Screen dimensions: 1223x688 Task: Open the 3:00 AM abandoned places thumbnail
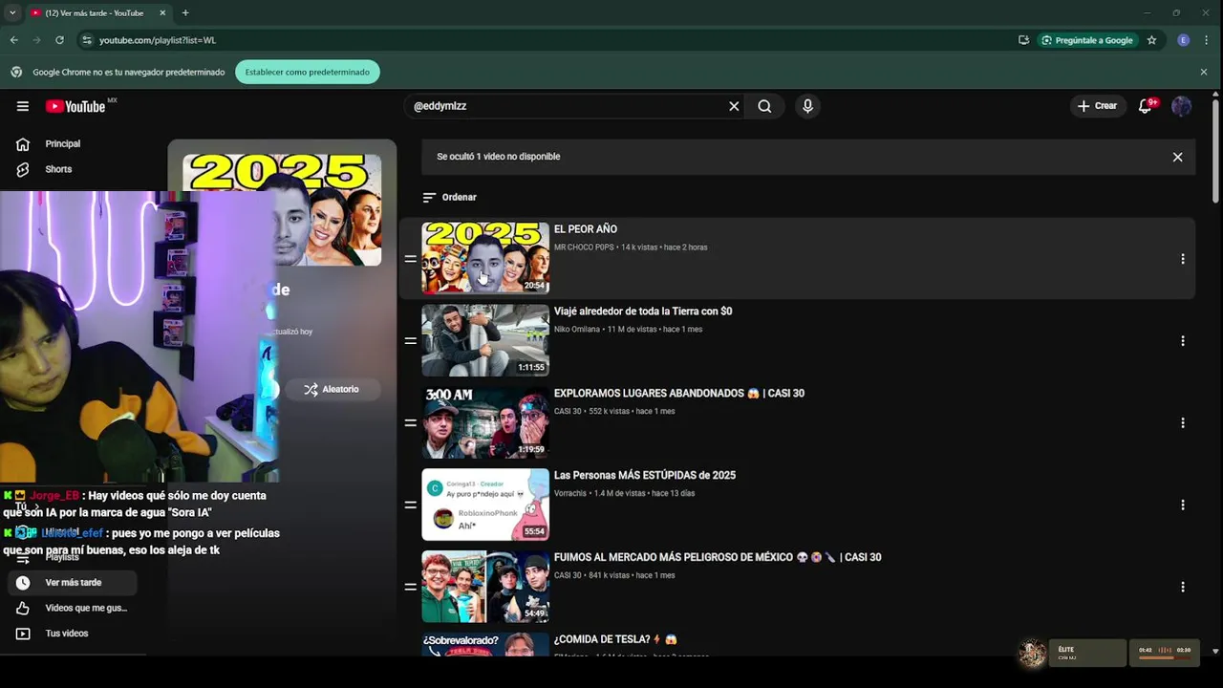pos(485,422)
